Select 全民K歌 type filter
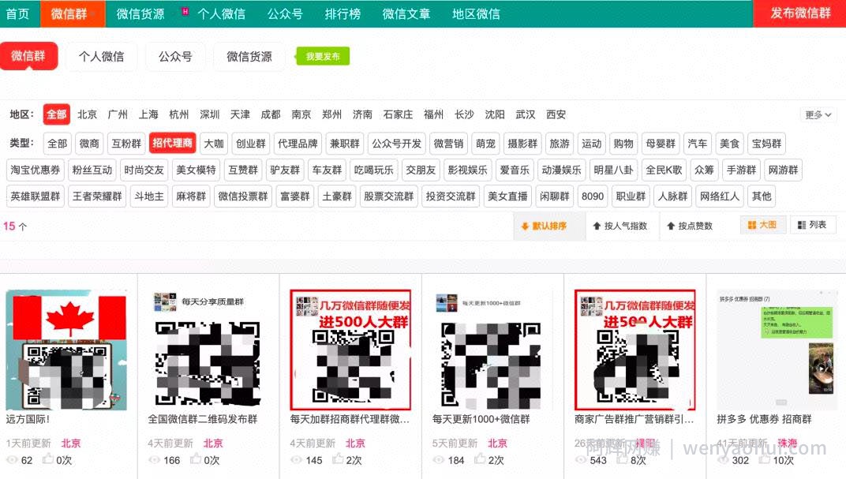846x479 pixels. tap(664, 170)
